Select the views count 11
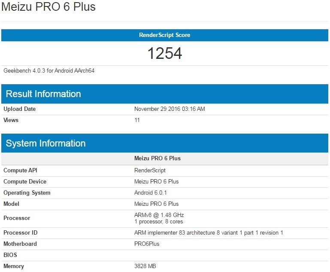 (137, 120)
